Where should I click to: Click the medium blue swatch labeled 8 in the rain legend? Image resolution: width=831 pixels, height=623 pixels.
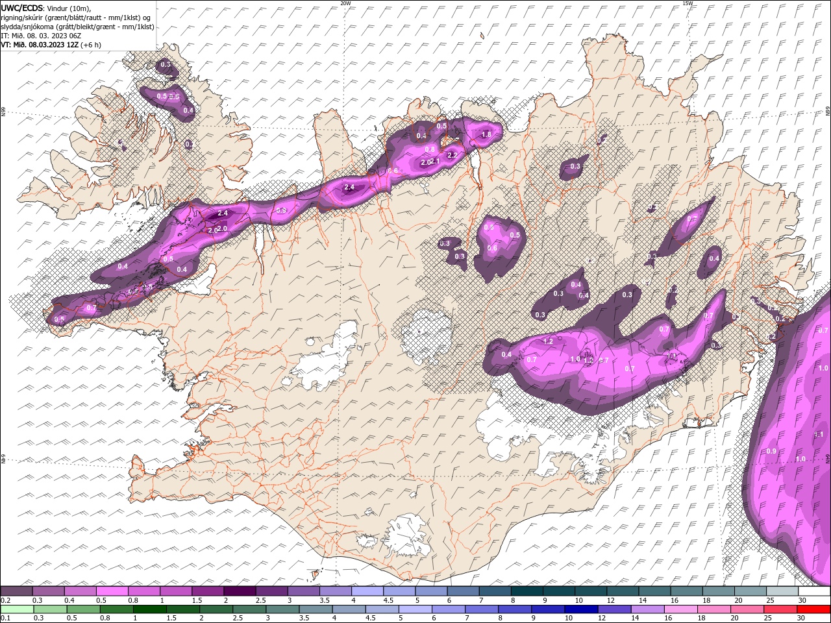(514, 609)
